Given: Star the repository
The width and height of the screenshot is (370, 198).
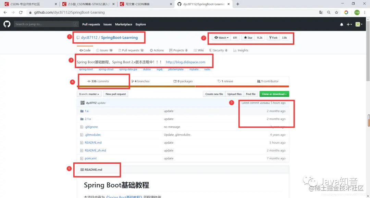Looking at the screenshot, I should [x=248, y=38].
